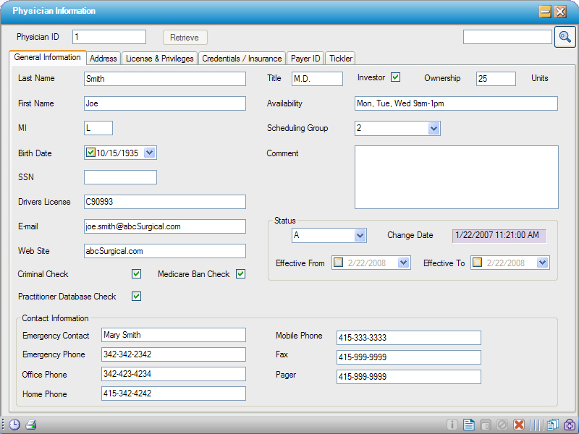The image size is (579, 434).
Task: Uncheck the Investor checkbox
Action: point(394,76)
